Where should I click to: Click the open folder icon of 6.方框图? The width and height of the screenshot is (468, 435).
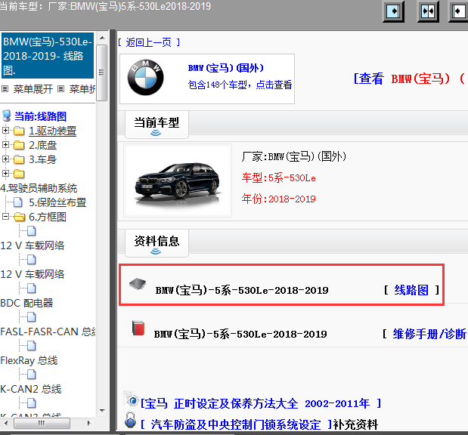[x=20, y=217]
